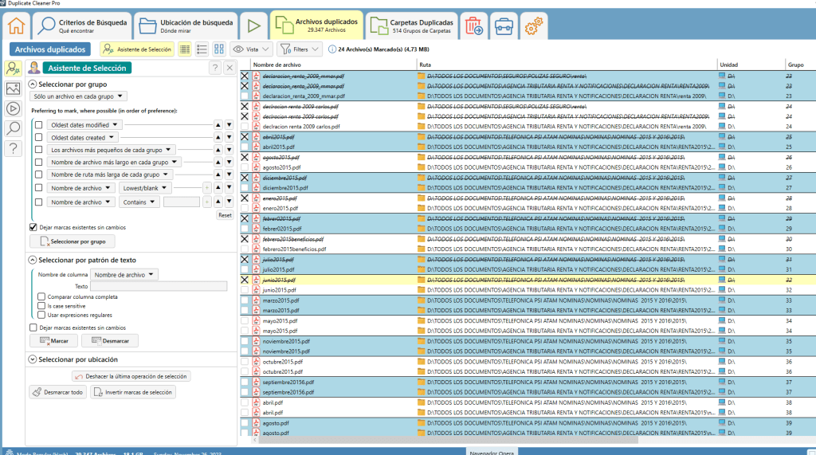Switch to thumbnail grid view icon
816x455 pixels.
tap(219, 49)
